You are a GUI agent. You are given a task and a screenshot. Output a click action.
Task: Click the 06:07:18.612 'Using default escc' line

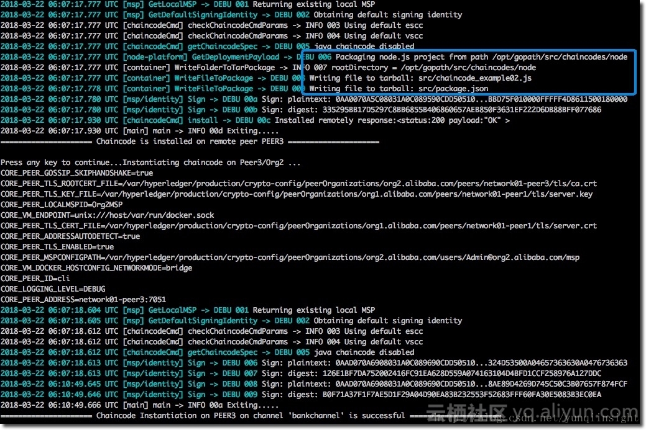[x=212, y=331]
